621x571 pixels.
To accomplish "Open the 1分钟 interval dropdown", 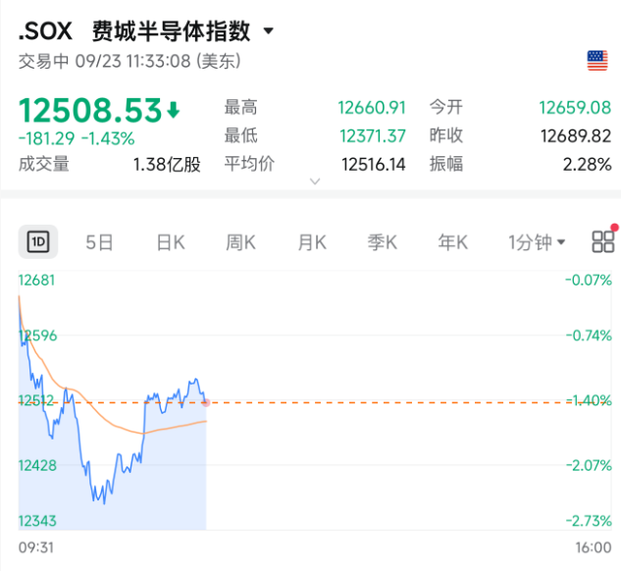I will pyautogui.click(x=537, y=242).
